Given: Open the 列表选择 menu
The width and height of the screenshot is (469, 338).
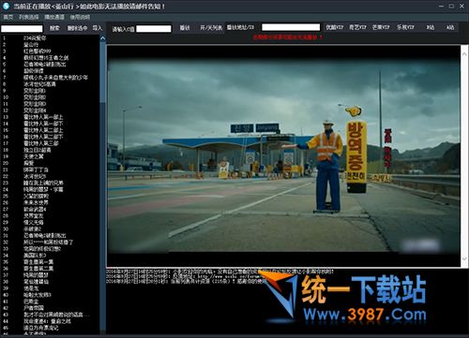Looking at the screenshot, I should tap(29, 17).
